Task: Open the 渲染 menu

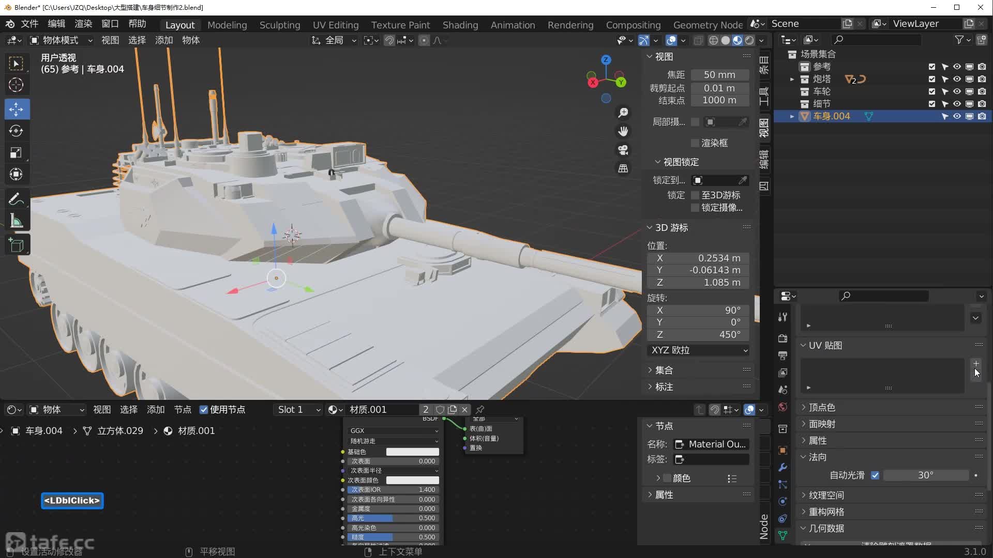Action: pyautogui.click(x=83, y=24)
